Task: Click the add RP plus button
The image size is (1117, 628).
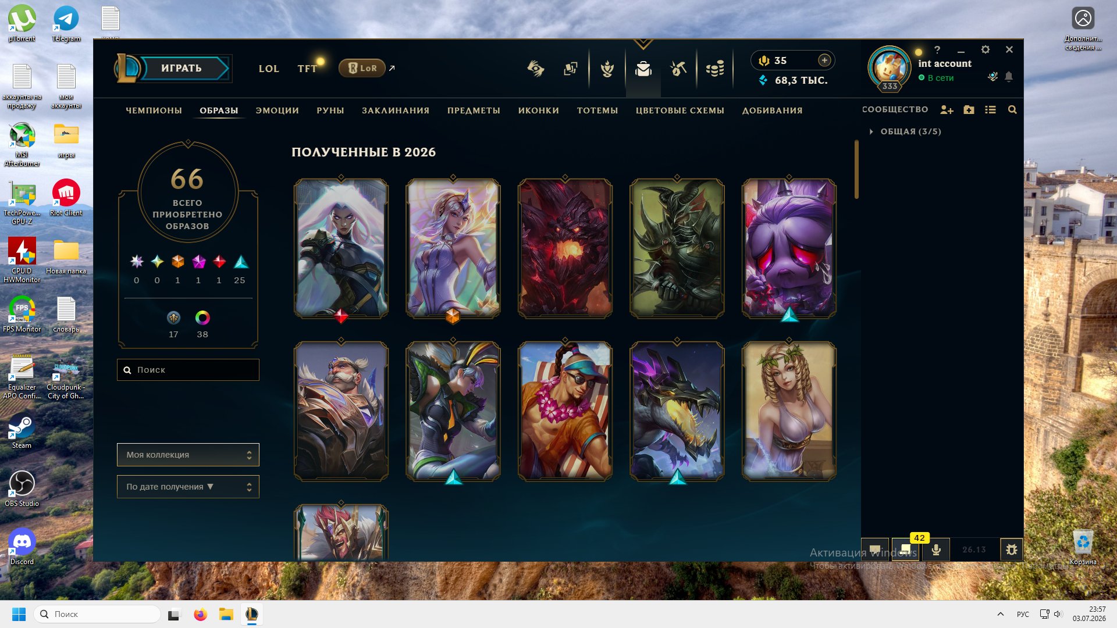Action: [824, 60]
